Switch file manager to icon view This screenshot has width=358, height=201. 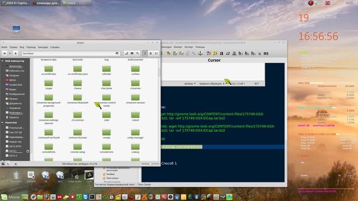(145, 54)
